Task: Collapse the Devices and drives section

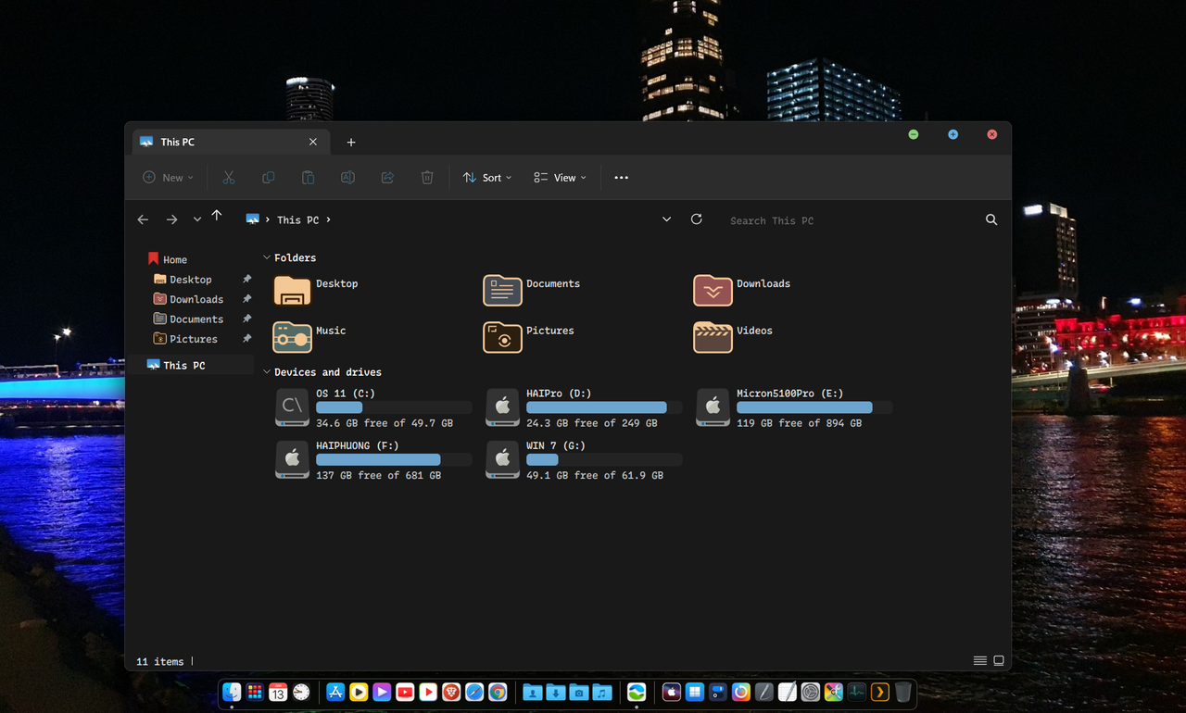Action: pos(266,371)
